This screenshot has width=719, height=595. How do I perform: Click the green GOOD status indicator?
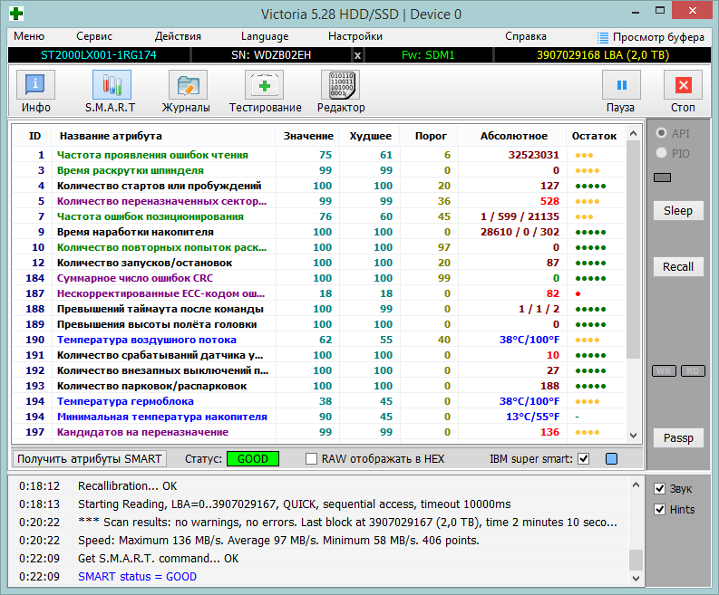click(253, 459)
